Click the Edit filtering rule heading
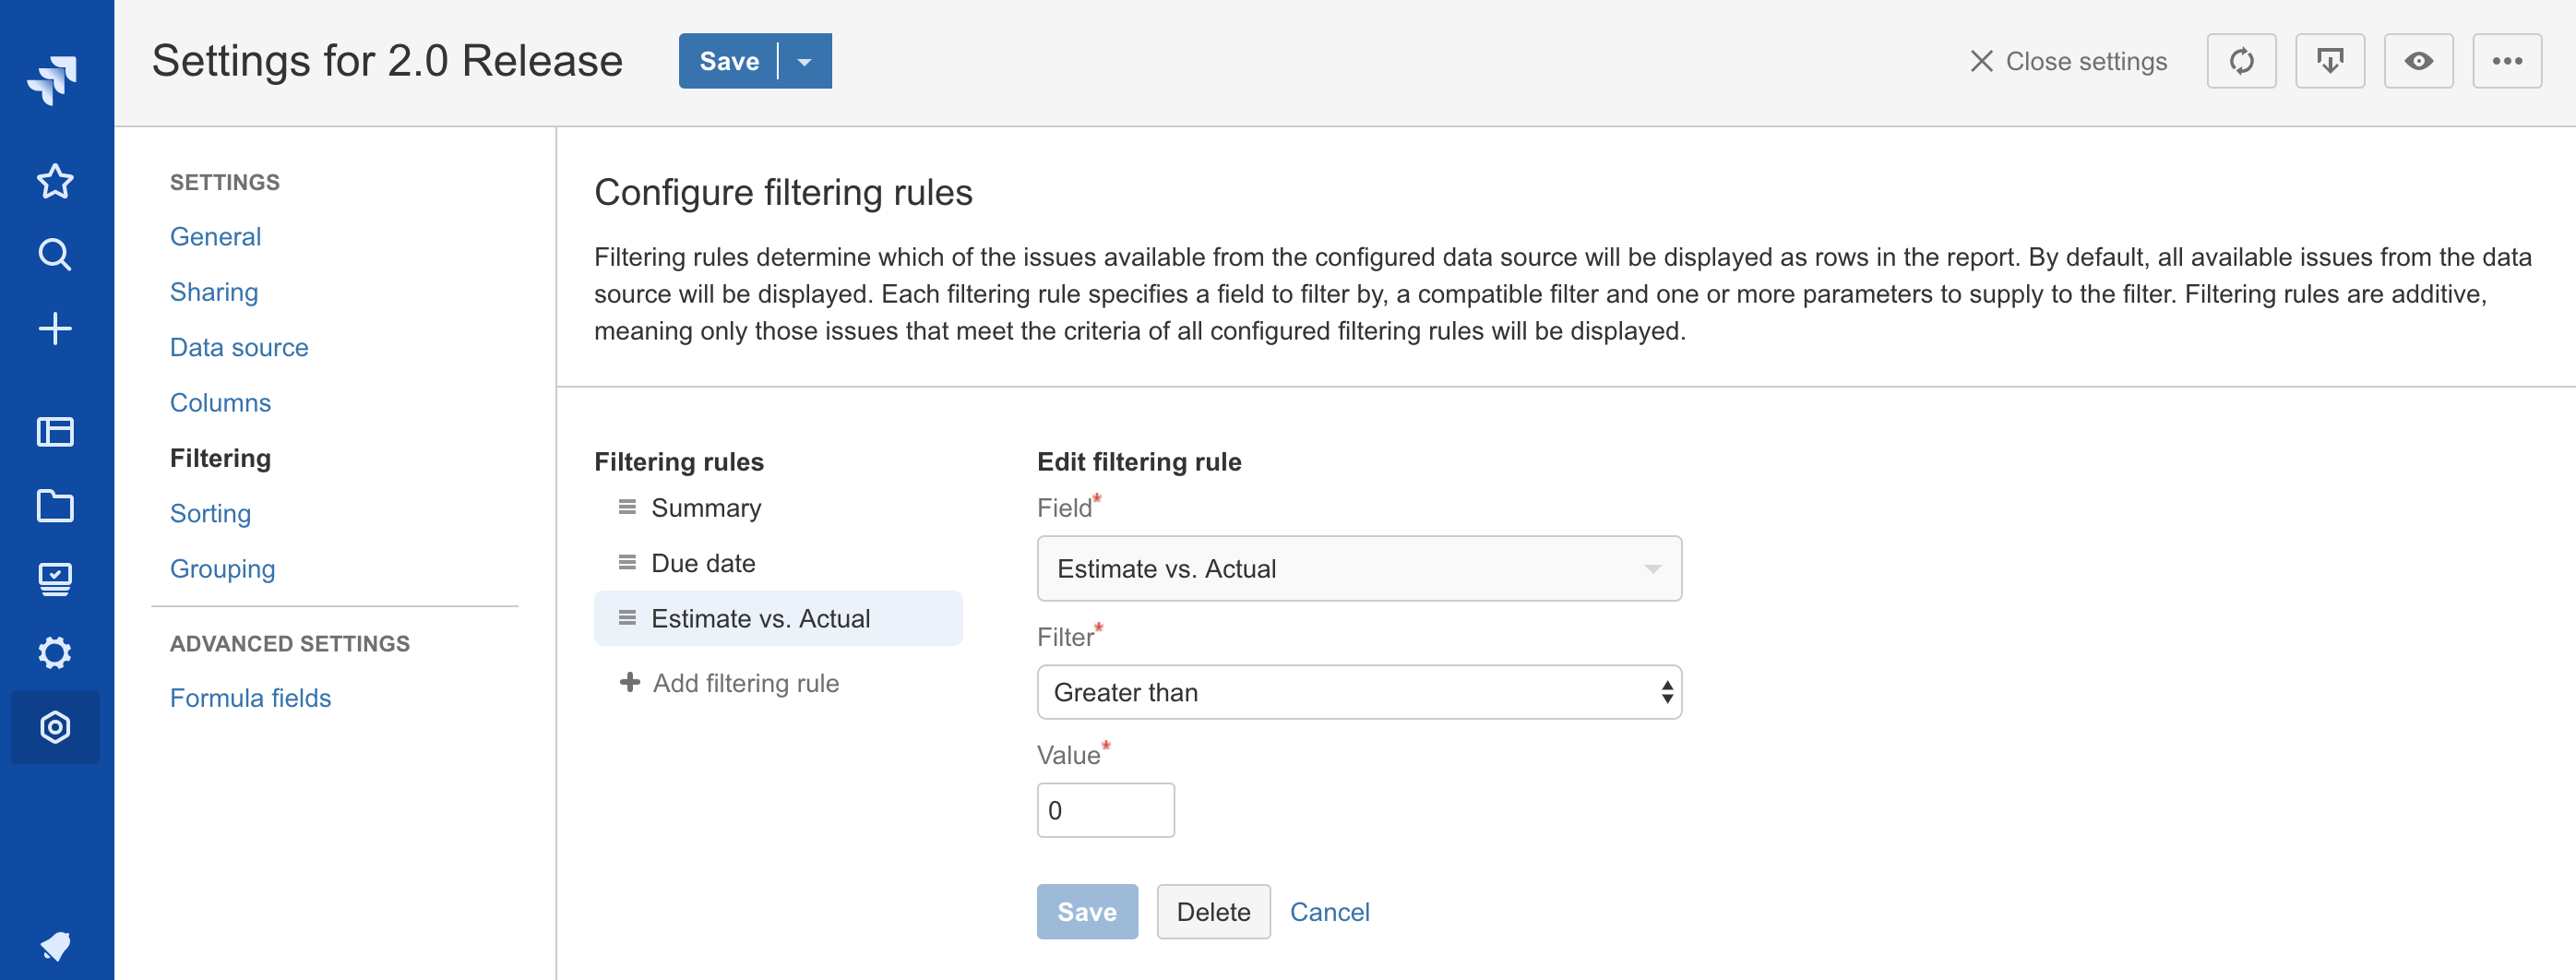This screenshot has height=980, width=2576. pos(1139,461)
